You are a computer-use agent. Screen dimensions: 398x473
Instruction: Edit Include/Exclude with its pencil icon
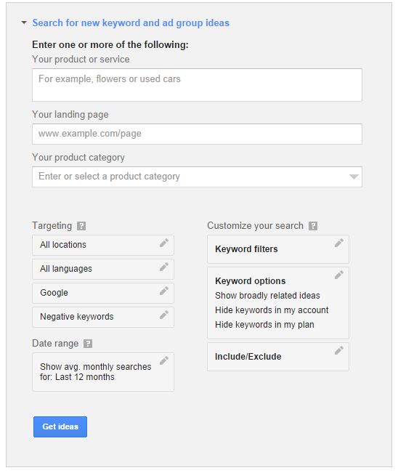[339, 350]
